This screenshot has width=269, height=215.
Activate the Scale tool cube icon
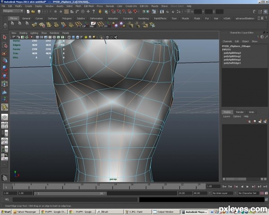pos(4,76)
